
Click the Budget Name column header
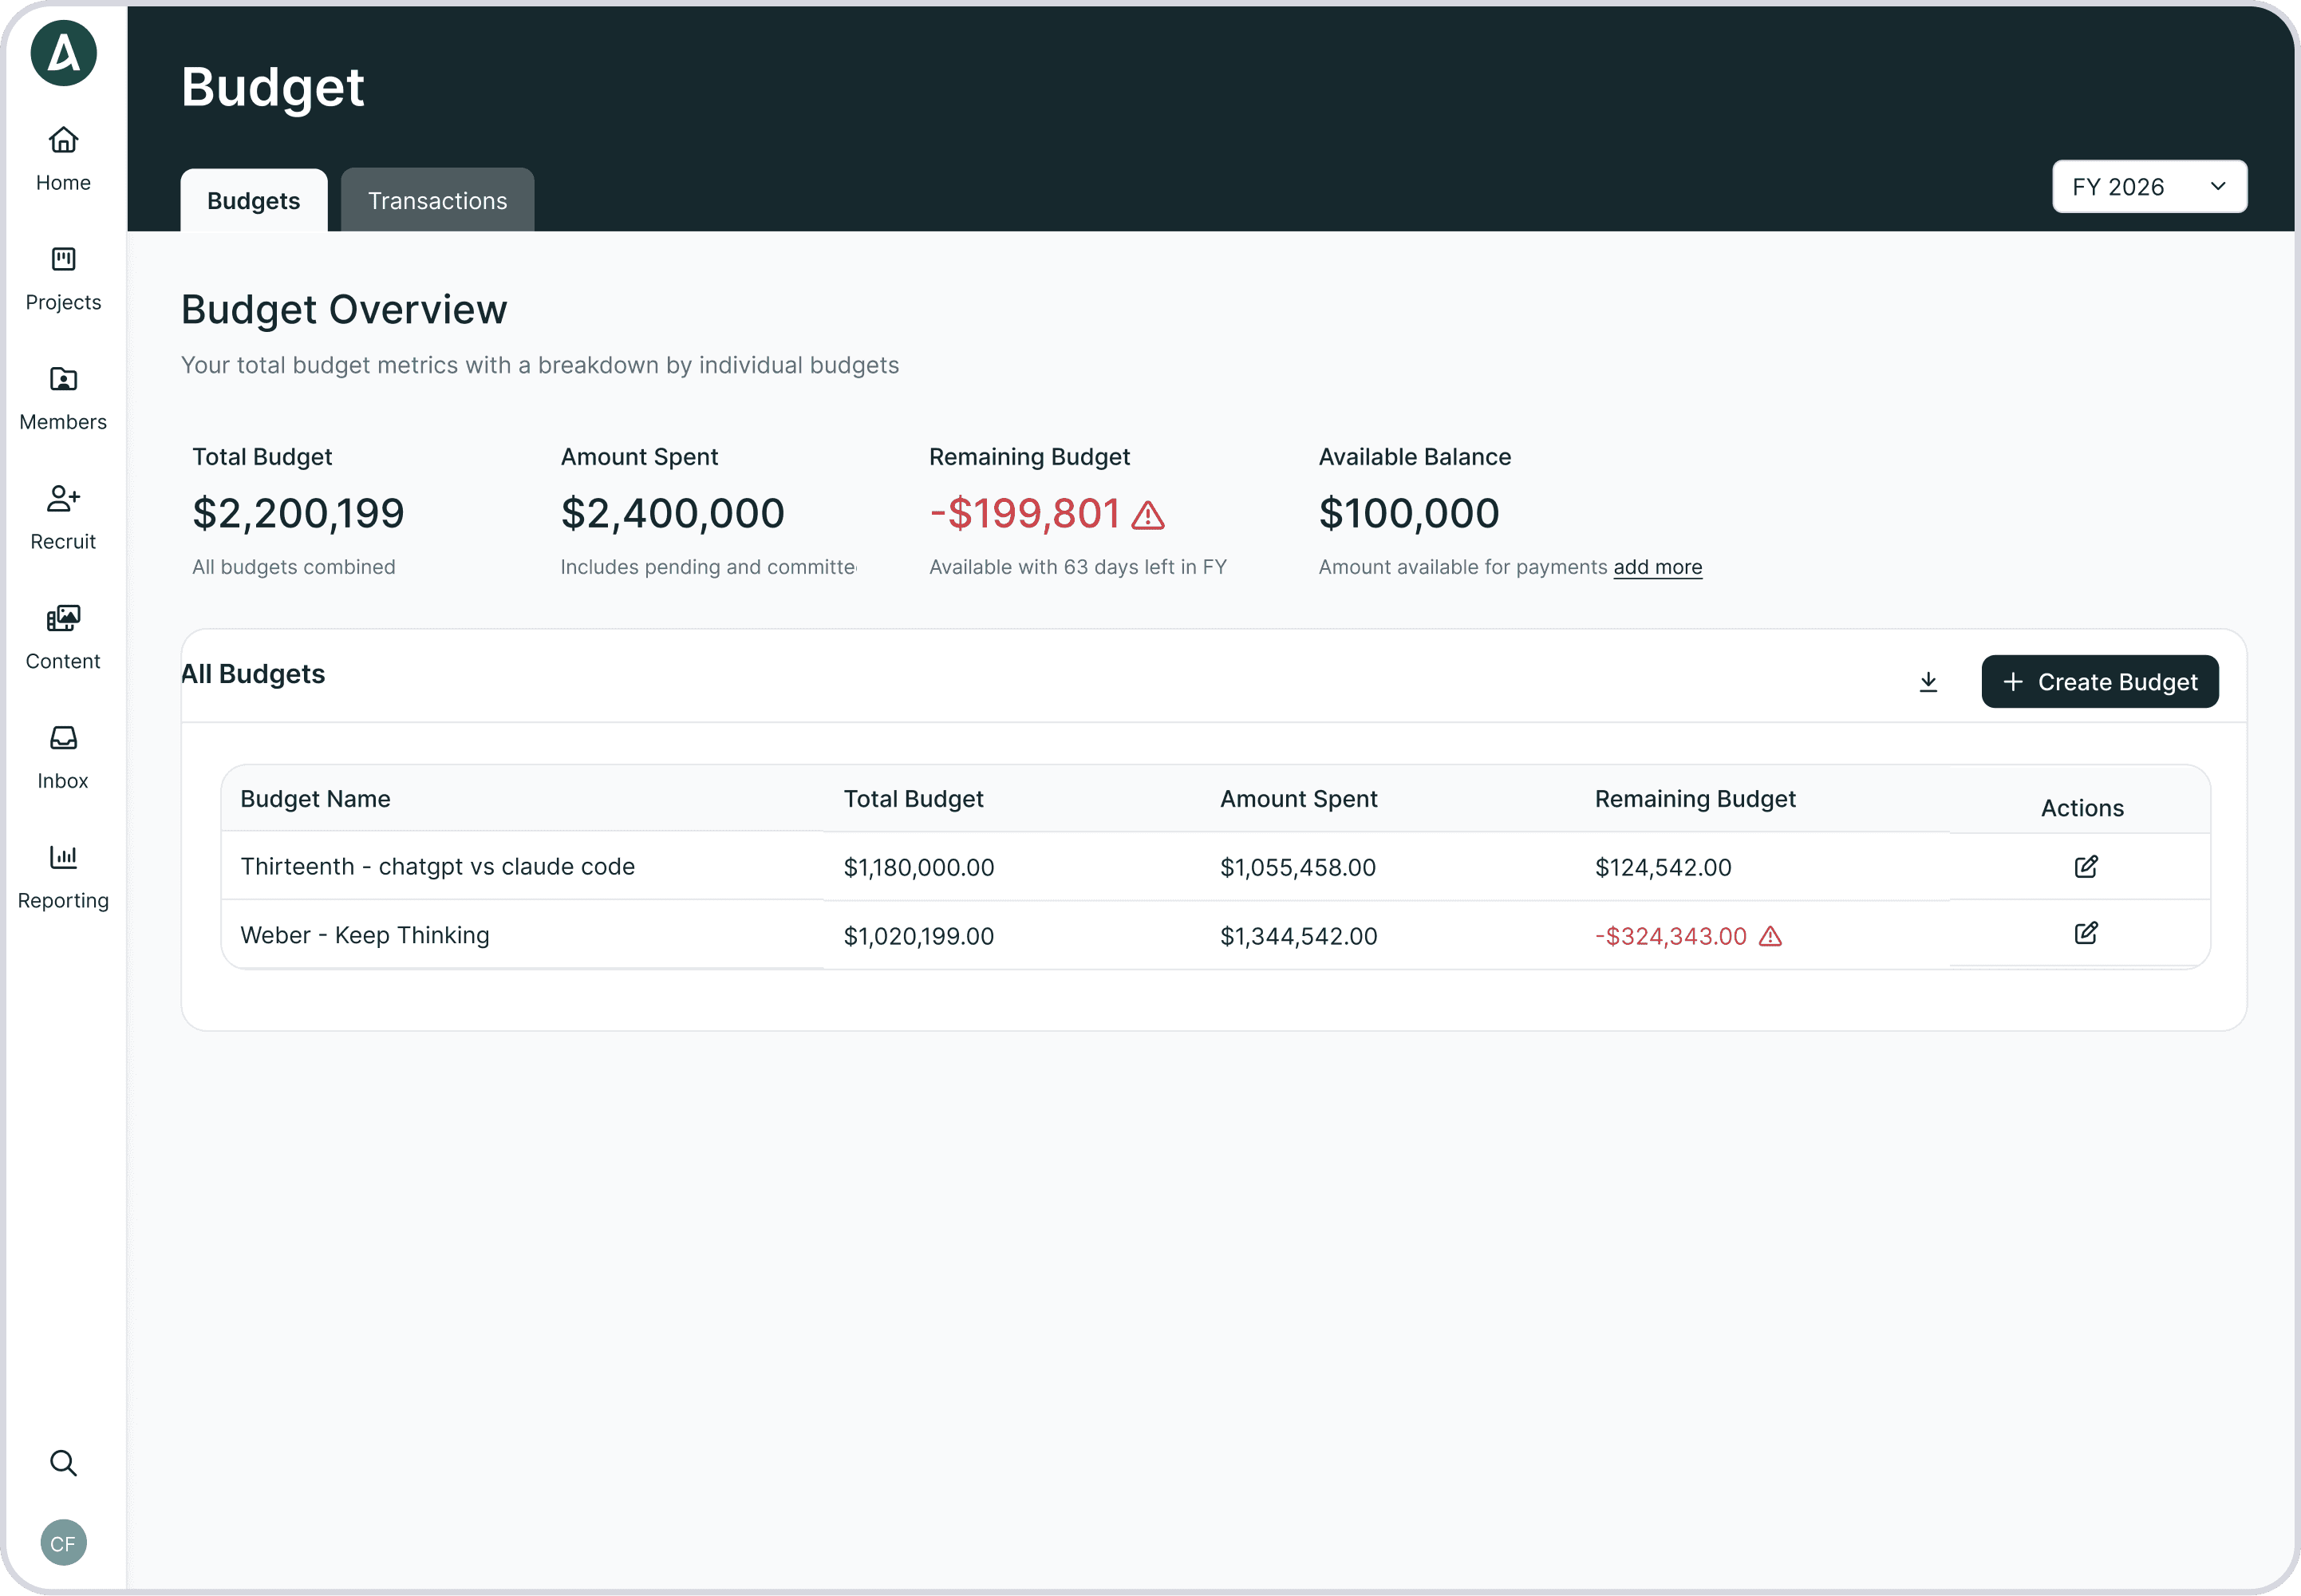[315, 799]
